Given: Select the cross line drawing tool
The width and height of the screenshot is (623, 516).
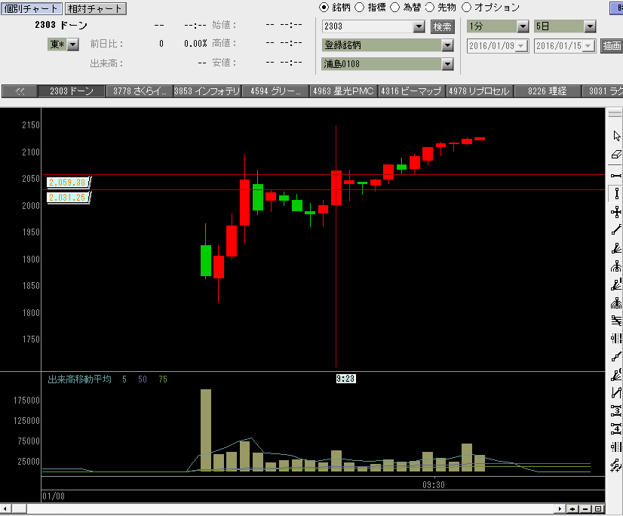Looking at the screenshot, I should pos(616,212).
